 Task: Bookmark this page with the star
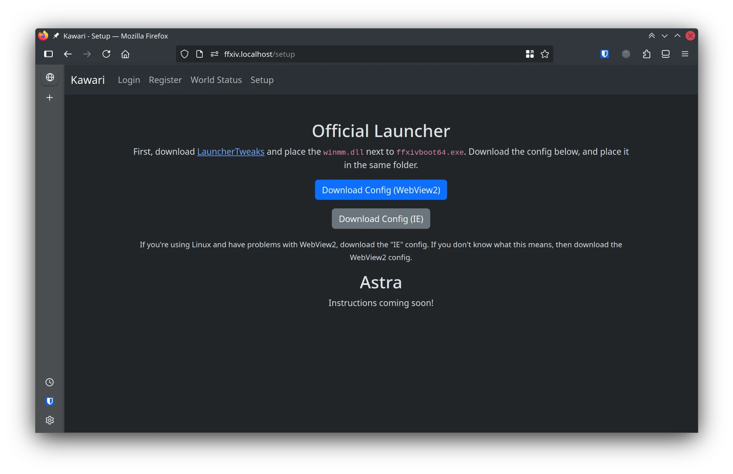tap(545, 54)
